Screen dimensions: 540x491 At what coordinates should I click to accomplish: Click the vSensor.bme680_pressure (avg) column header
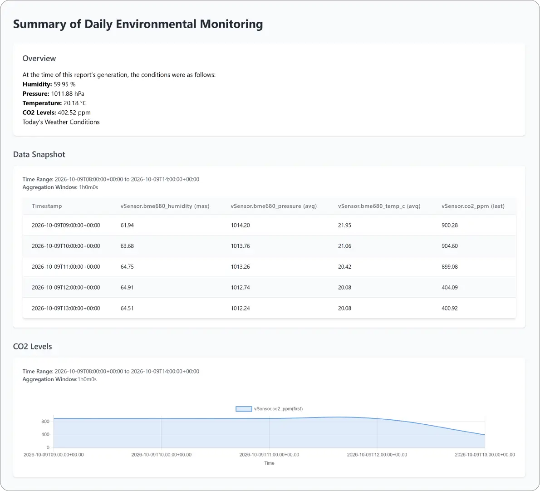pyautogui.click(x=274, y=206)
